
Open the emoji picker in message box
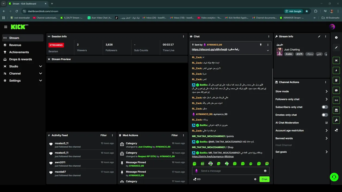(265, 171)
